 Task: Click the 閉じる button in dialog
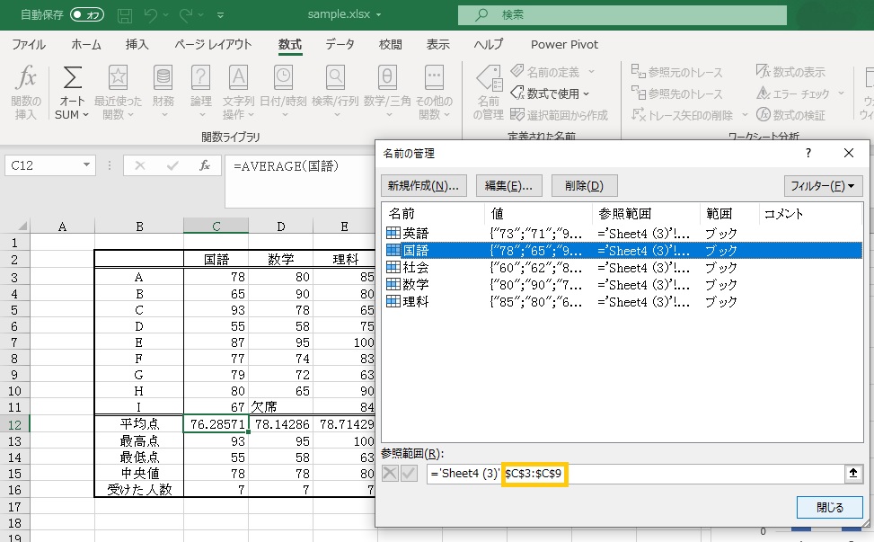tap(829, 507)
